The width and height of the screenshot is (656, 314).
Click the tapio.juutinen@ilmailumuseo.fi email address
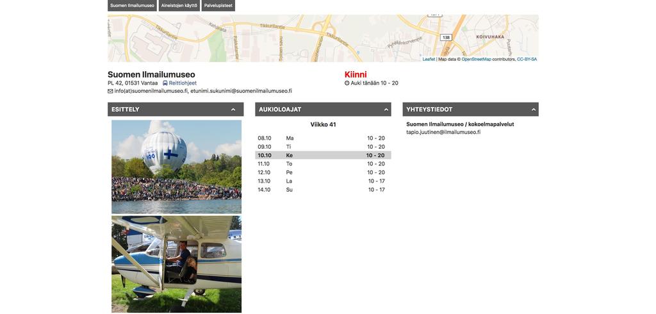(443, 132)
